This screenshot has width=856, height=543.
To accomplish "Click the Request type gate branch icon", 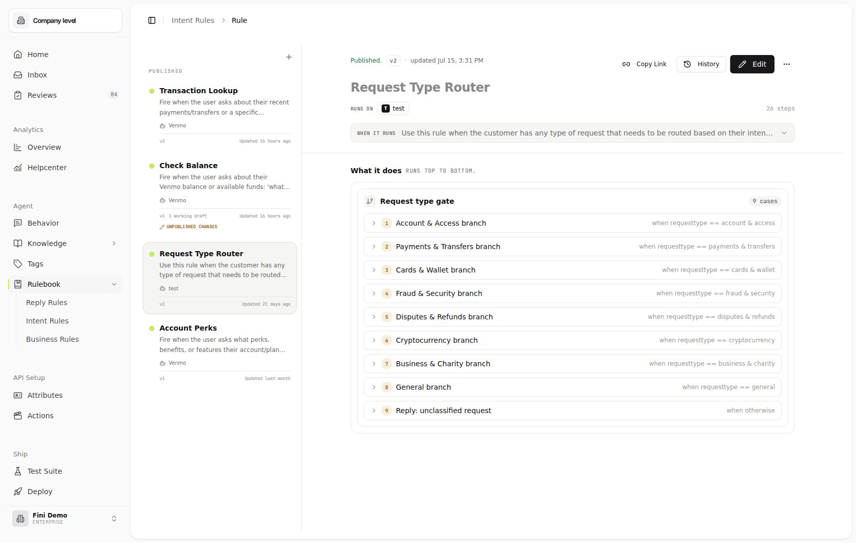I will [x=370, y=201].
